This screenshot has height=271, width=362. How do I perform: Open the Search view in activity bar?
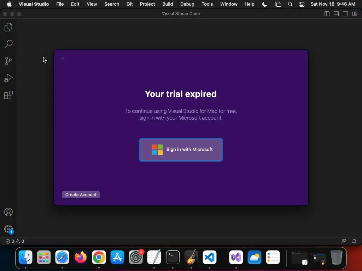(x=8, y=44)
